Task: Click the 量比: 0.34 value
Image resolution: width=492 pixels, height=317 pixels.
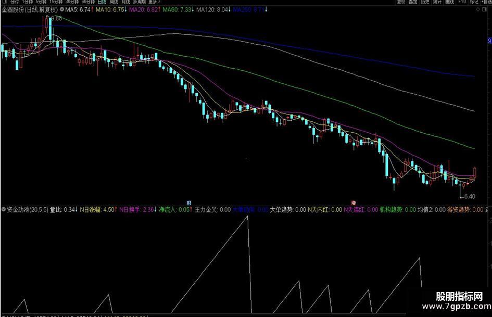Action: click(64, 209)
